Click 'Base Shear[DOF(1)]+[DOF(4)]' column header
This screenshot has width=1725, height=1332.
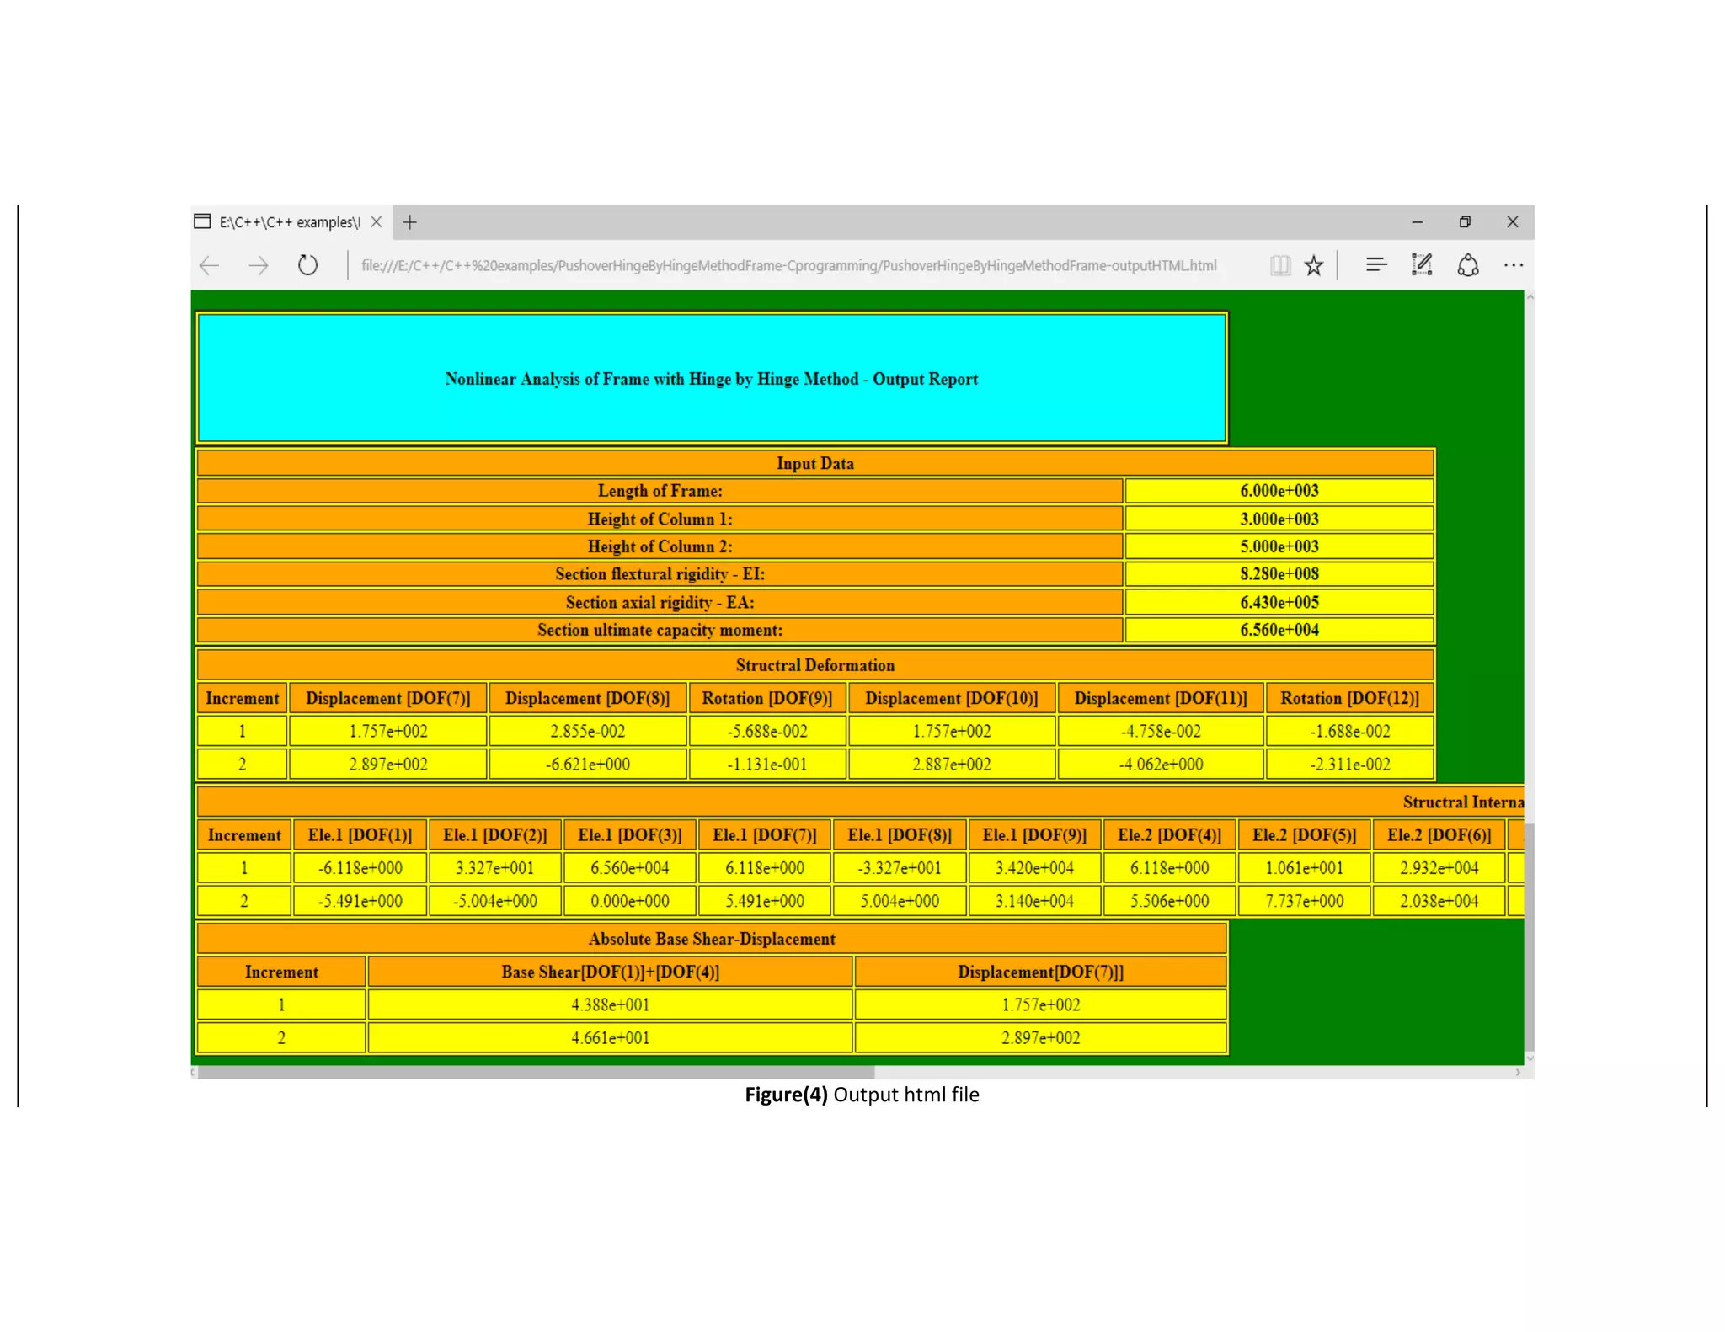[611, 972]
